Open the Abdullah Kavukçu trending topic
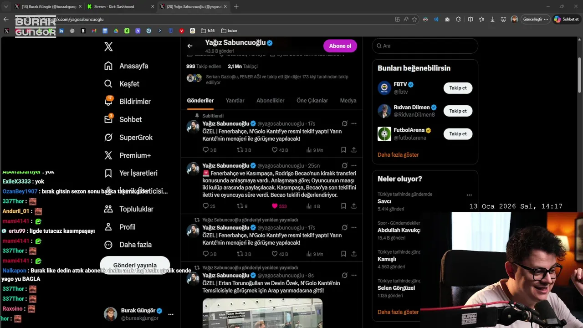583x328 pixels. tap(399, 230)
